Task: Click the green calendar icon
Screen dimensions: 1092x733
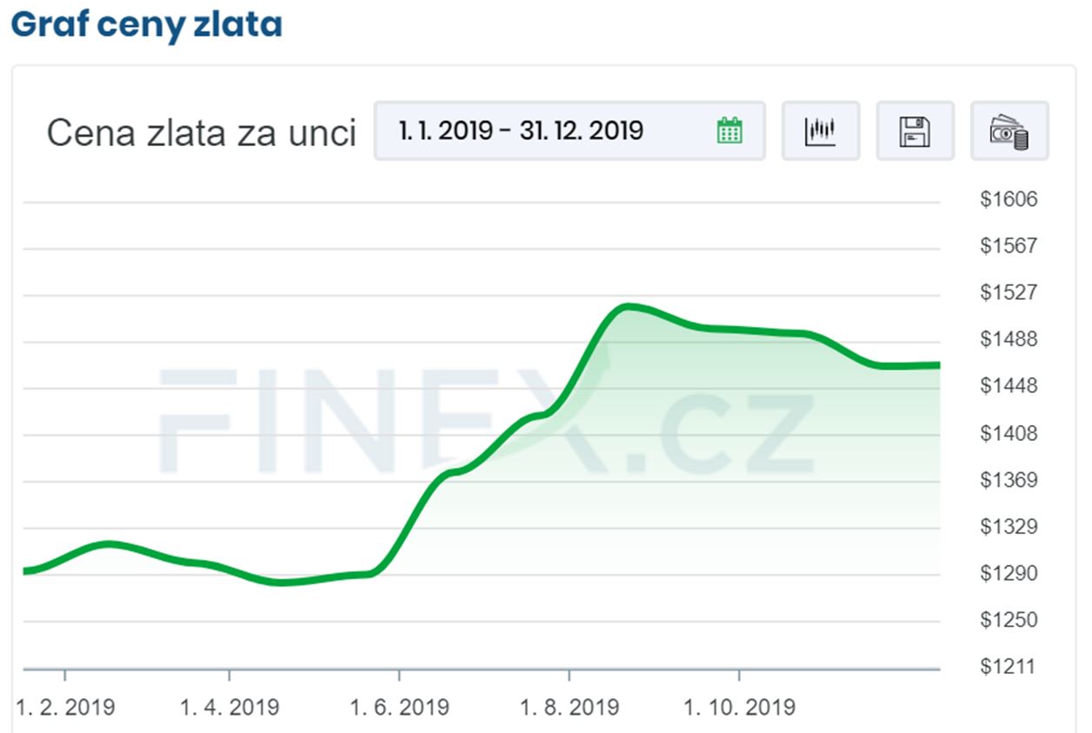Action: click(729, 131)
